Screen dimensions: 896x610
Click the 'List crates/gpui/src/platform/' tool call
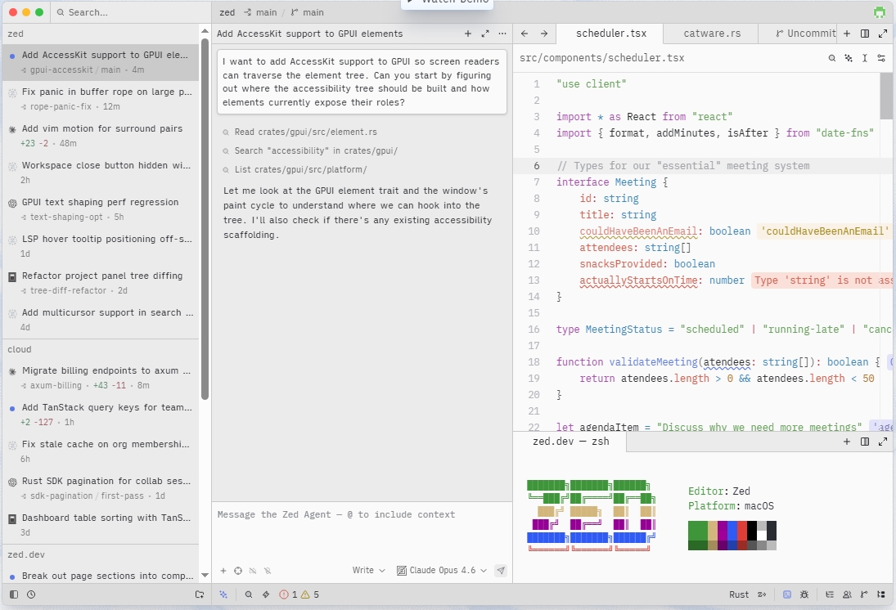click(x=295, y=169)
